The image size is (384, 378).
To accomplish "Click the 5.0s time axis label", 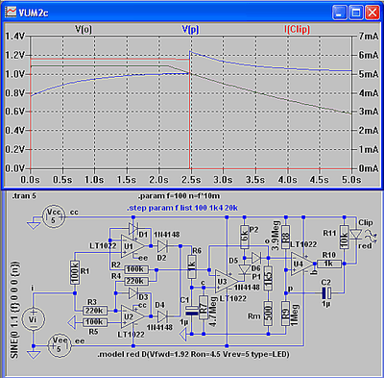I will point(351,180).
